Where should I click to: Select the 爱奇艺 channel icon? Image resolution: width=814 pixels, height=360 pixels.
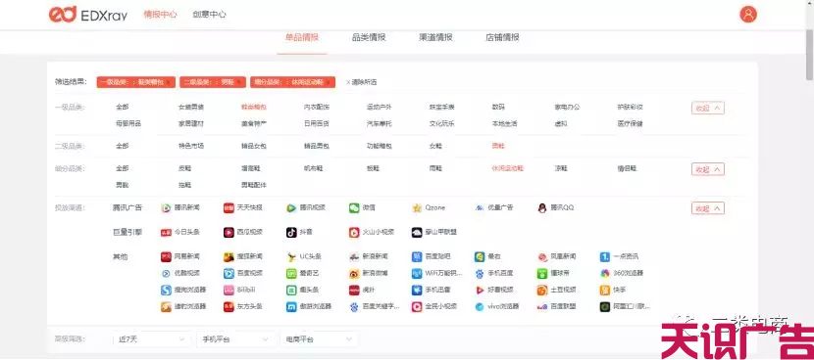291,274
